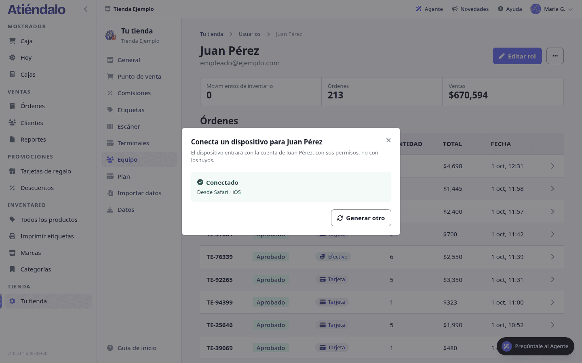582x363 pixels.
Task: Collapse the sidebar with the chevron icon
Action: coord(85,9)
